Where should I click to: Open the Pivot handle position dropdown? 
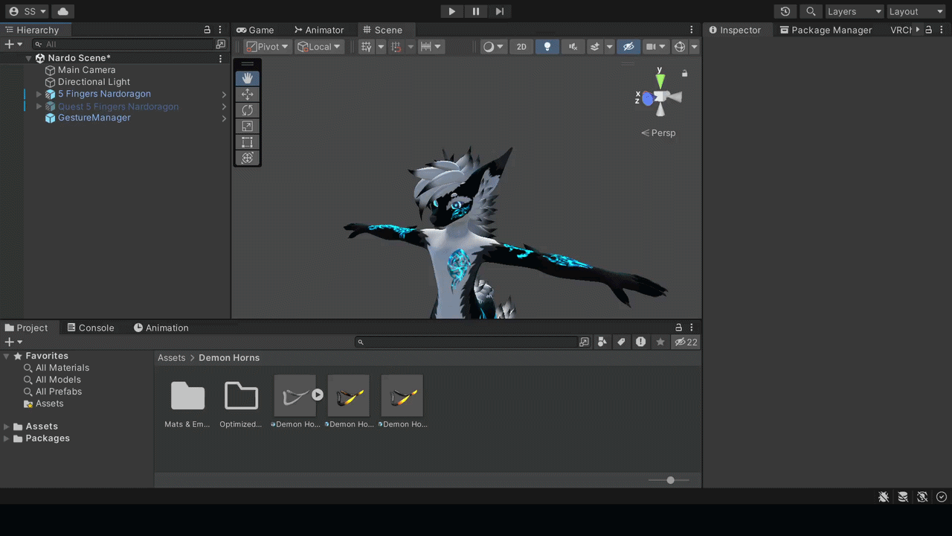(268, 47)
